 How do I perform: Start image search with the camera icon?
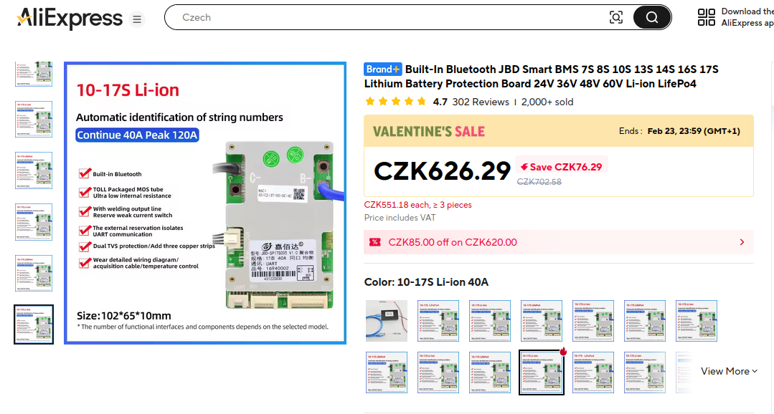616,17
